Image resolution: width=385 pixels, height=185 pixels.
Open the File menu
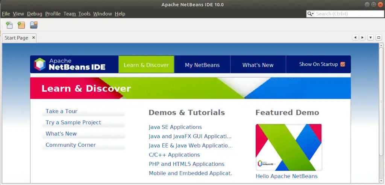tap(6, 14)
